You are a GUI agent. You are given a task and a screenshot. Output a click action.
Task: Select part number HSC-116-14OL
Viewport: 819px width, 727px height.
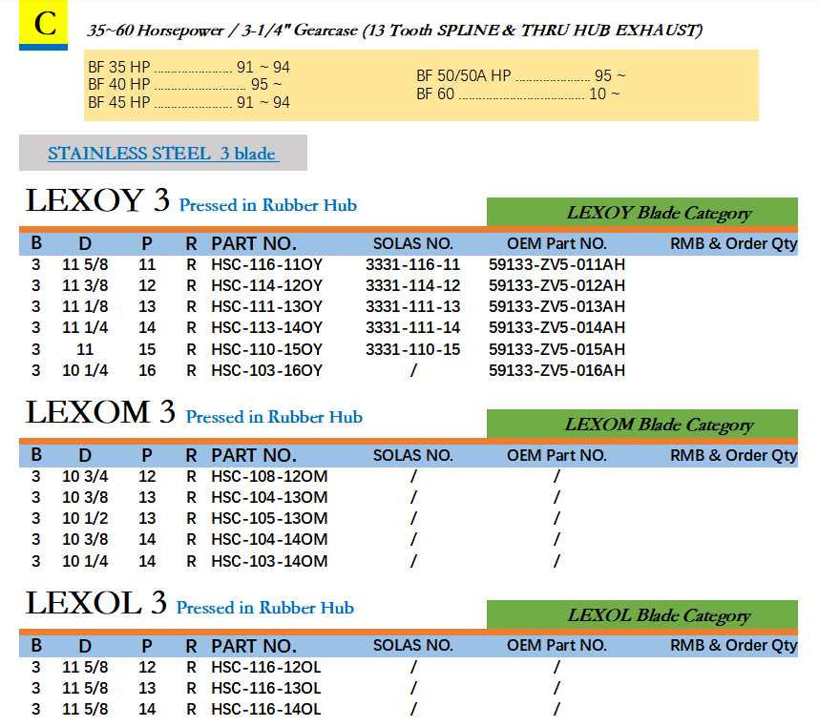coord(266,709)
